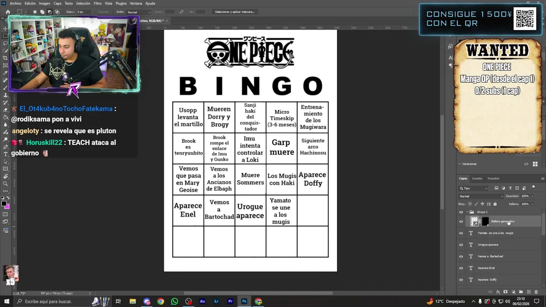Choose Add to selection mode icon

pos(43,12)
